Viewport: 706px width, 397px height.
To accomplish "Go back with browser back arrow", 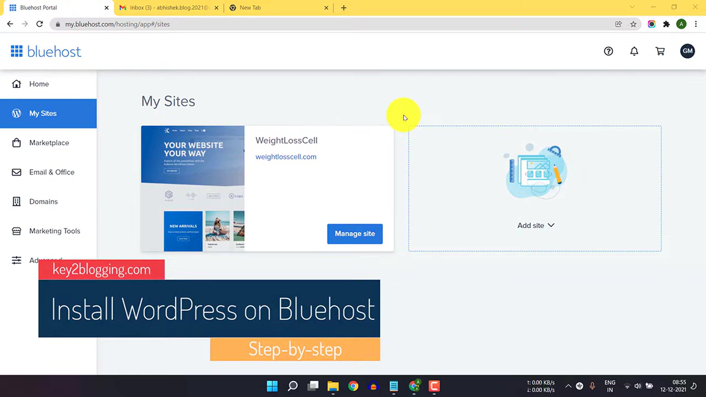I will [x=10, y=24].
